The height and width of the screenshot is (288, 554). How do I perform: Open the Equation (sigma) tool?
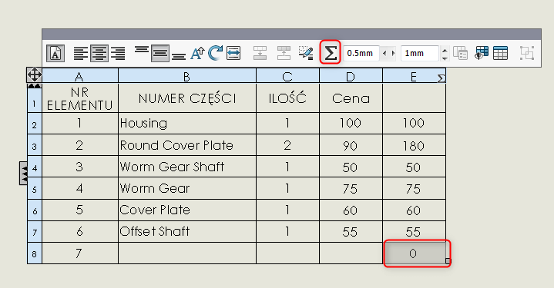tap(331, 52)
